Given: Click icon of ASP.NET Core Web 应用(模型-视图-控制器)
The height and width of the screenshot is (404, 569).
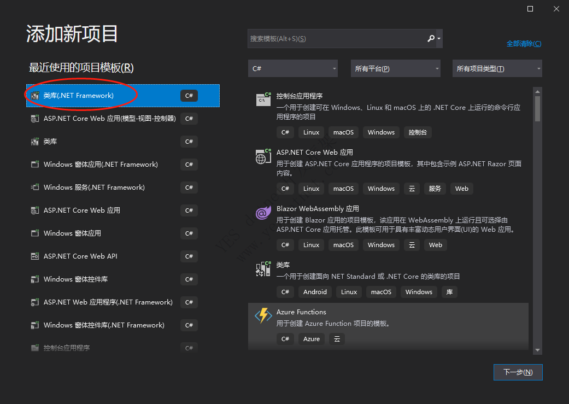Looking at the screenshot, I should point(35,118).
